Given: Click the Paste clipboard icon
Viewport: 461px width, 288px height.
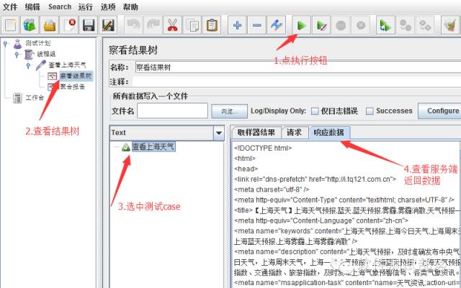Looking at the screenshot, I should tap(212, 25).
